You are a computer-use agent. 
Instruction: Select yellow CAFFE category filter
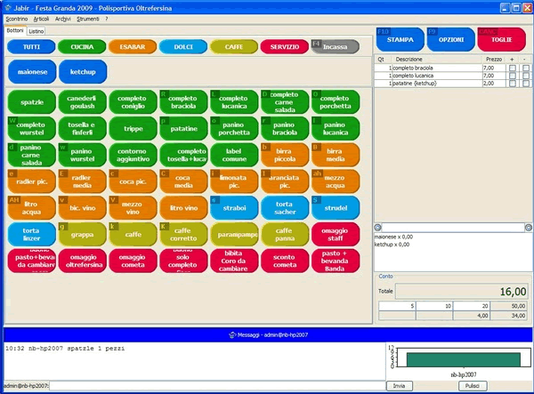click(x=234, y=45)
